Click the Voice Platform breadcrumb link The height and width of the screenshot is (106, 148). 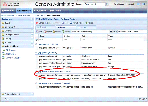[x=24, y=16]
